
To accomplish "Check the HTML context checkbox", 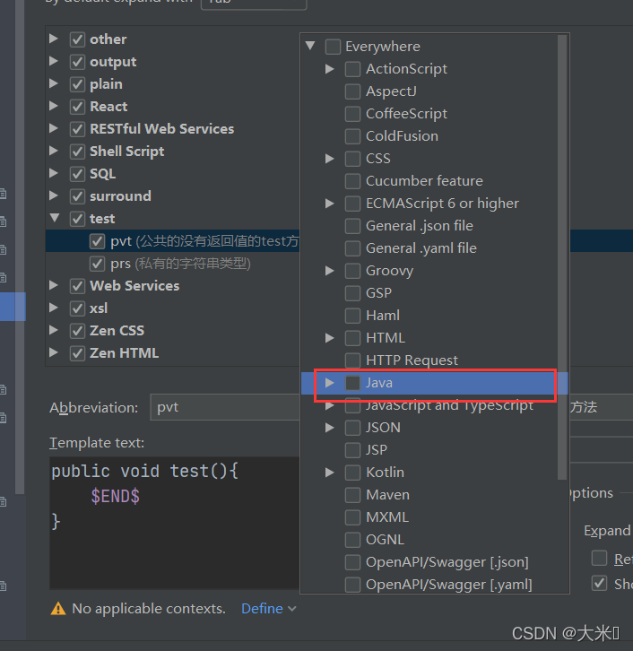I will [x=353, y=338].
